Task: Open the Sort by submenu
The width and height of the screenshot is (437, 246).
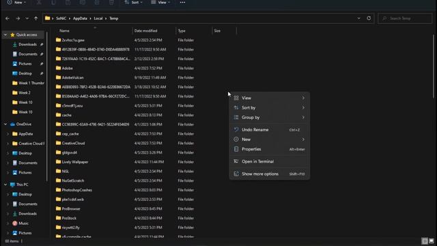Action: click(x=269, y=108)
